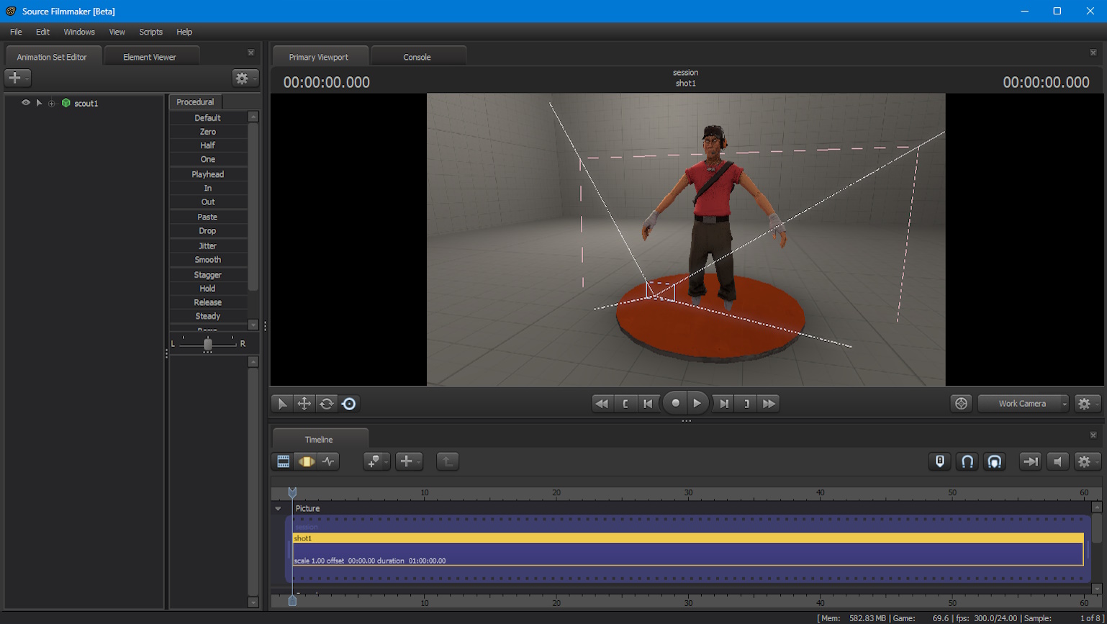The image size is (1107, 624).
Task: Open the Scripts menu
Action: (150, 32)
